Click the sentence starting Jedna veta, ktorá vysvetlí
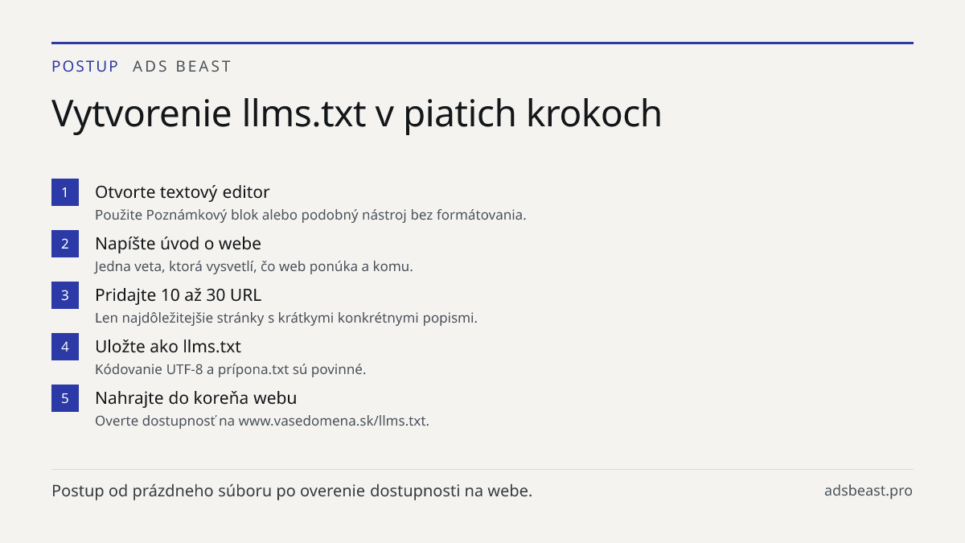 pos(253,266)
